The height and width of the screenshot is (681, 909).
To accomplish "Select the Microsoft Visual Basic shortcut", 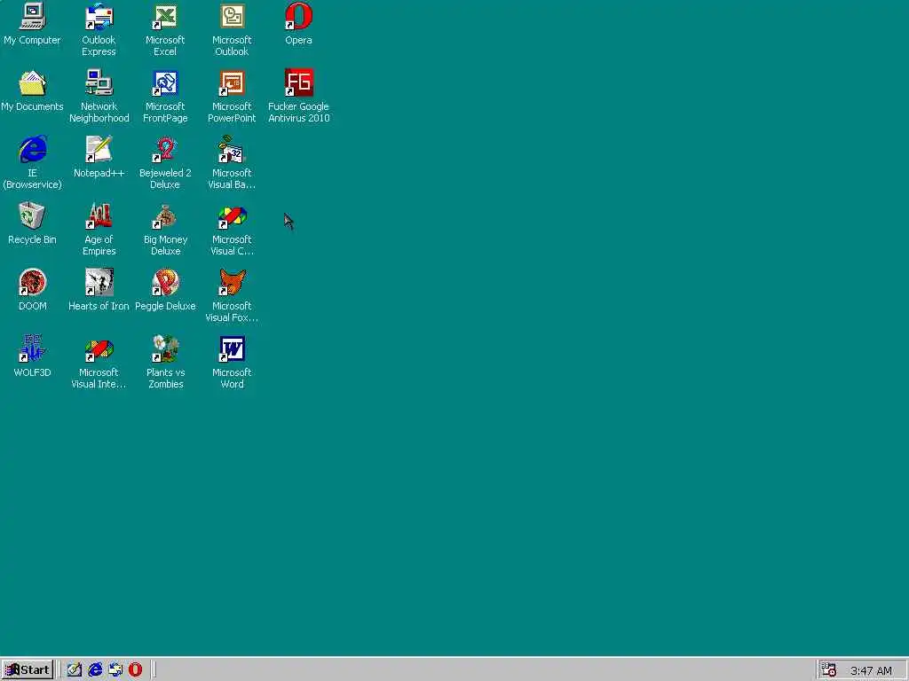I will click(232, 163).
